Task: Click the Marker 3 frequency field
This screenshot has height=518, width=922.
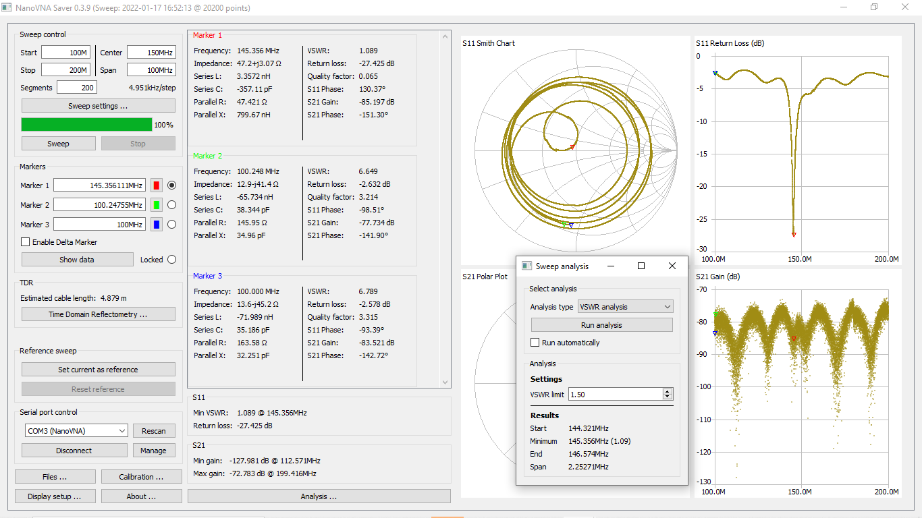Action: tap(100, 225)
